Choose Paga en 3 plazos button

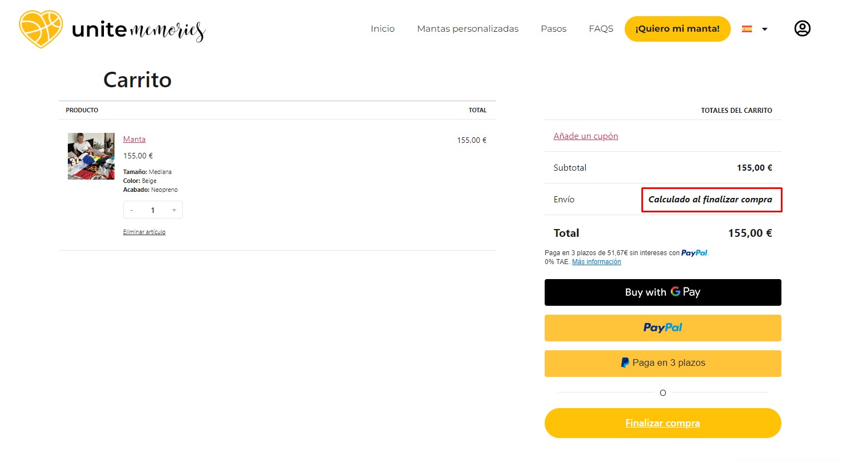point(662,363)
